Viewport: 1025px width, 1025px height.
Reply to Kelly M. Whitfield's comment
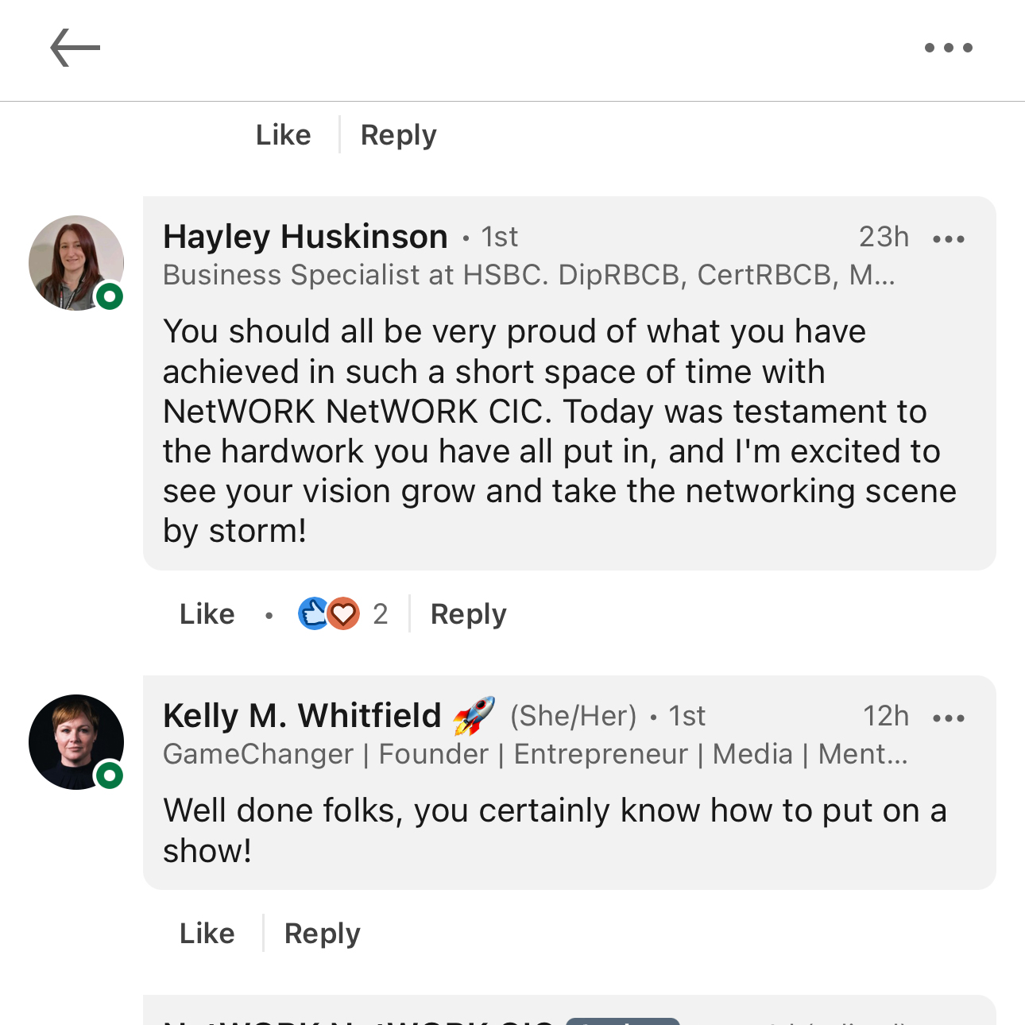click(322, 934)
